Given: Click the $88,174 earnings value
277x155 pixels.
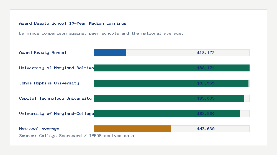Looking at the screenshot, I should (x=206, y=68).
